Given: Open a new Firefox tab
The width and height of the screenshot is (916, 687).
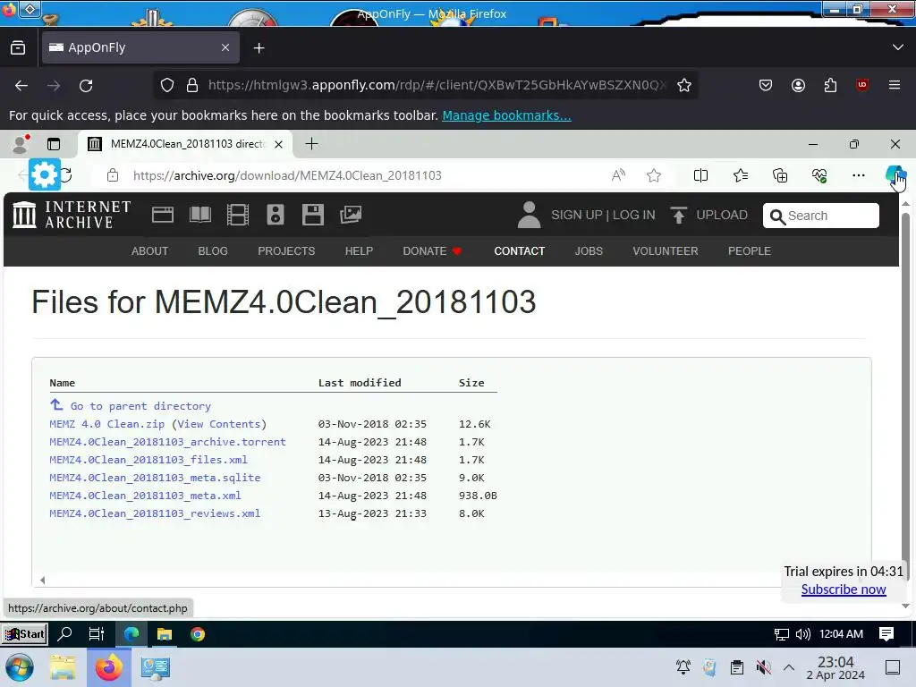Looking at the screenshot, I should [259, 48].
